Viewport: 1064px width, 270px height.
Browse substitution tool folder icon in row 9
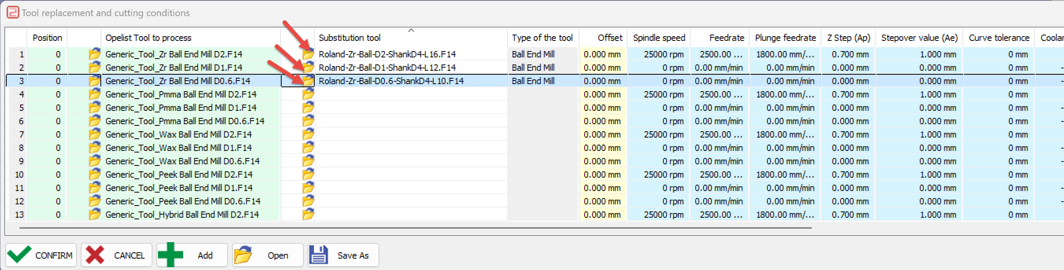pos(308,161)
